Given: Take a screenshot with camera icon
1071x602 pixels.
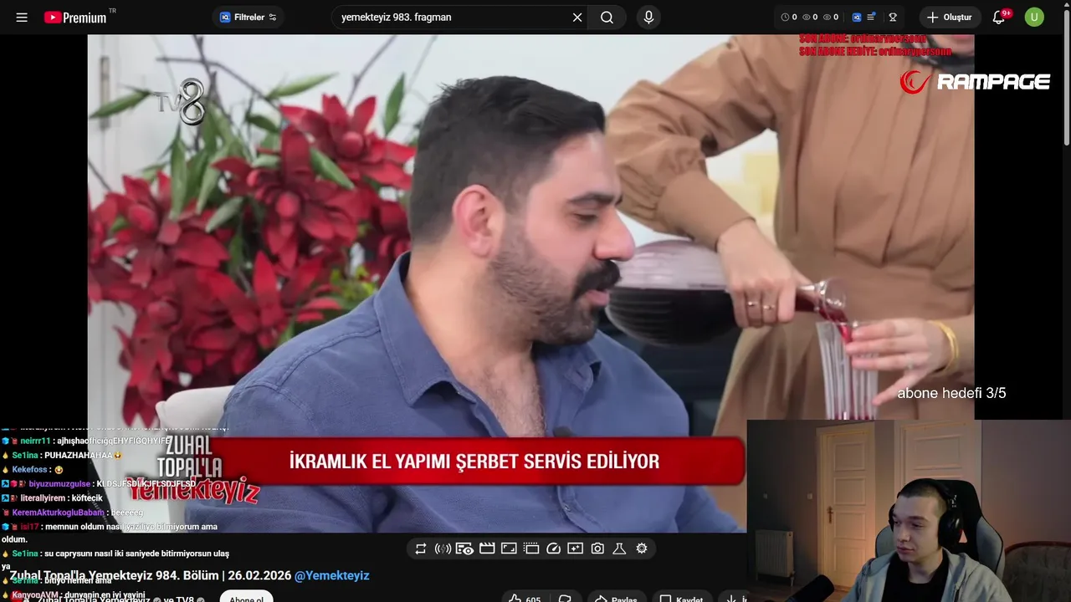Looking at the screenshot, I should (x=597, y=548).
